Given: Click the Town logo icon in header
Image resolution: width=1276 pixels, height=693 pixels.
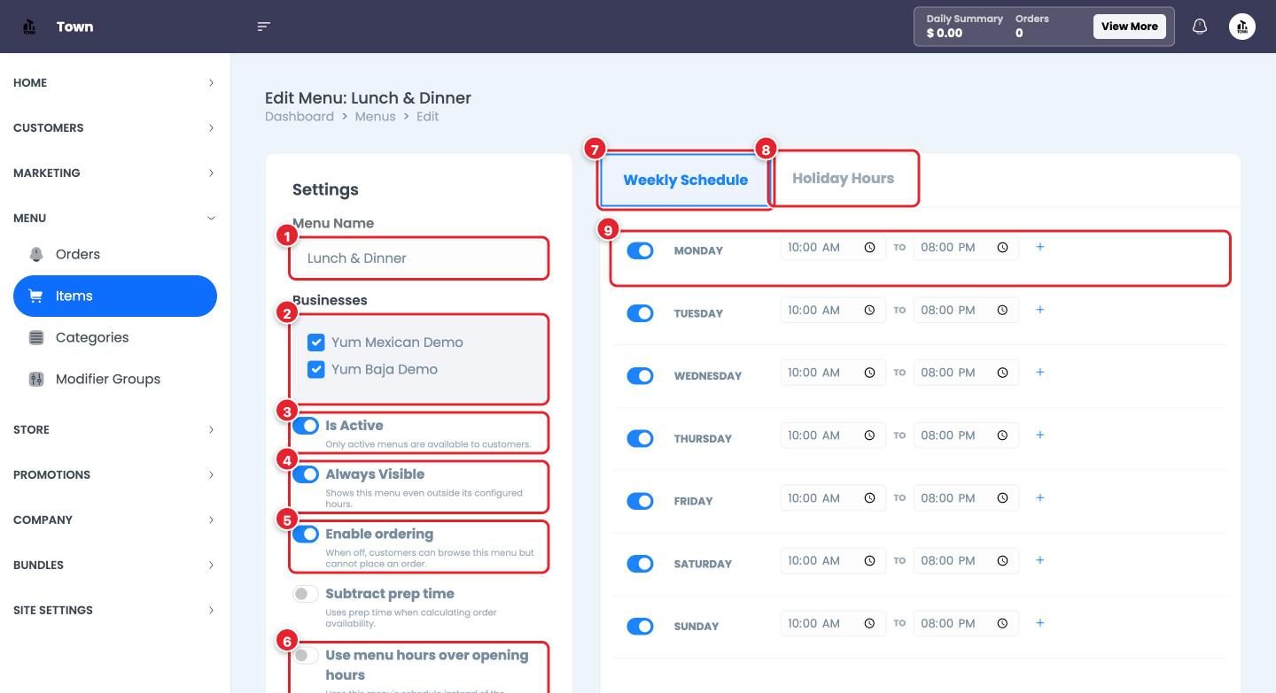Looking at the screenshot, I should tap(29, 27).
